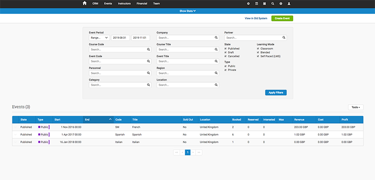Click search icon in Course Code field
This screenshot has height=180, width=375.
[x=148, y=50]
